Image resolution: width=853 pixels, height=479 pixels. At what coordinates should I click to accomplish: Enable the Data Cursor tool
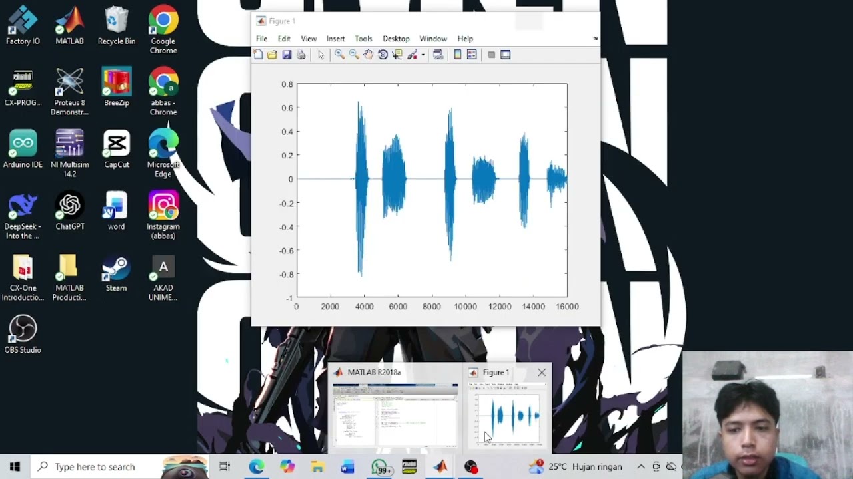tap(398, 55)
